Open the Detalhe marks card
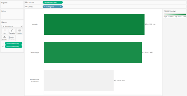This screenshot has width=187, height=96. pyautogui.click(x=5, y=38)
